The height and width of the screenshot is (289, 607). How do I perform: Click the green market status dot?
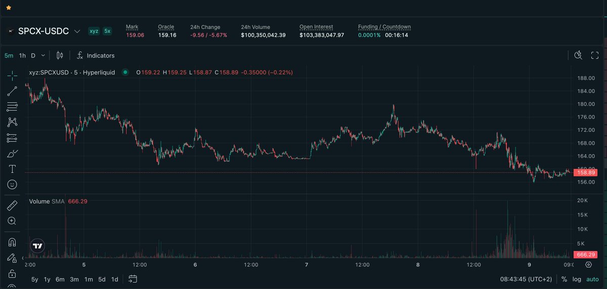tap(125, 73)
